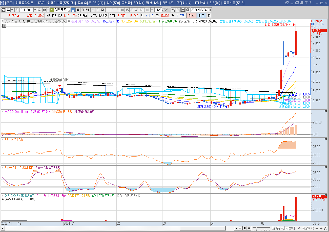Image resolution: width=329 pixels, height=232 pixels.
Task: Click the candle chart type icon
Action: 173,10
